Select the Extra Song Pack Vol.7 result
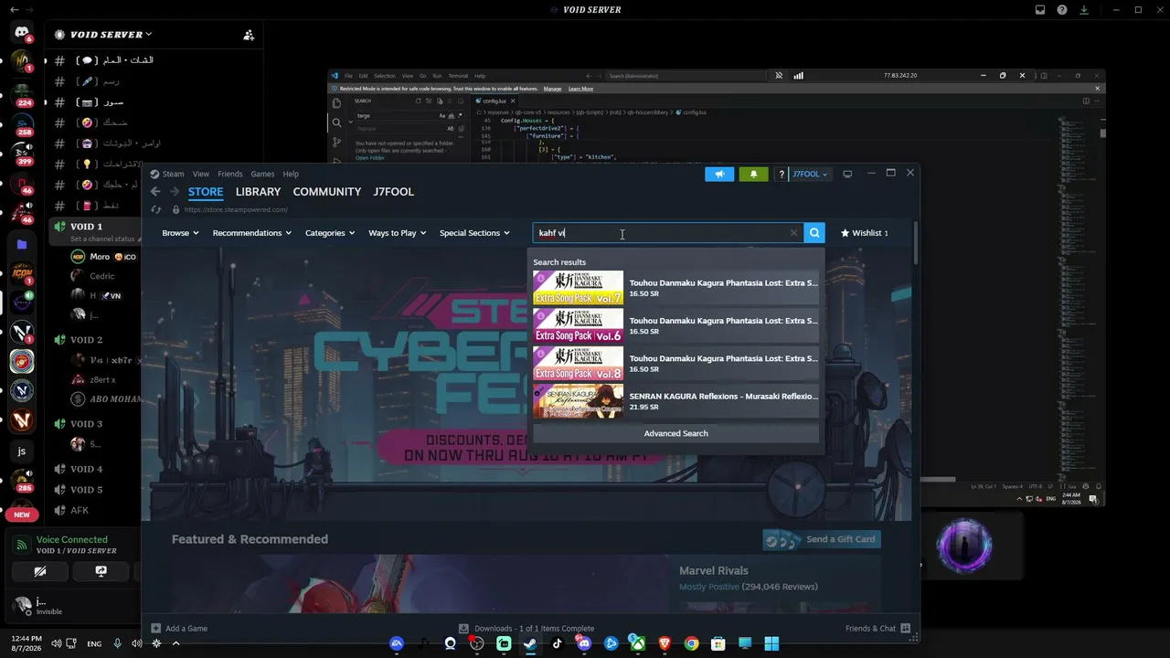The width and height of the screenshot is (1170, 658). pos(675,288)
